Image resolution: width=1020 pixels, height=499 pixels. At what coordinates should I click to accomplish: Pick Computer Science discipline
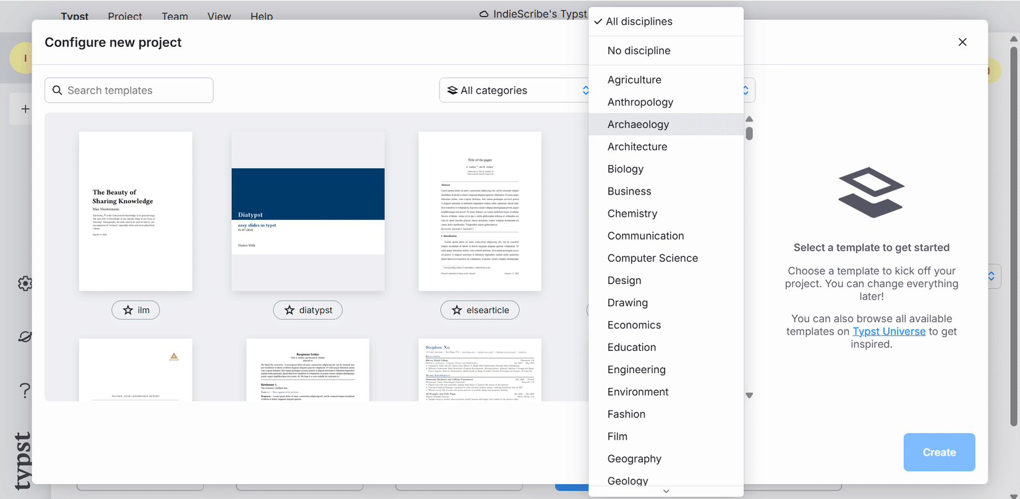[666, 258]
